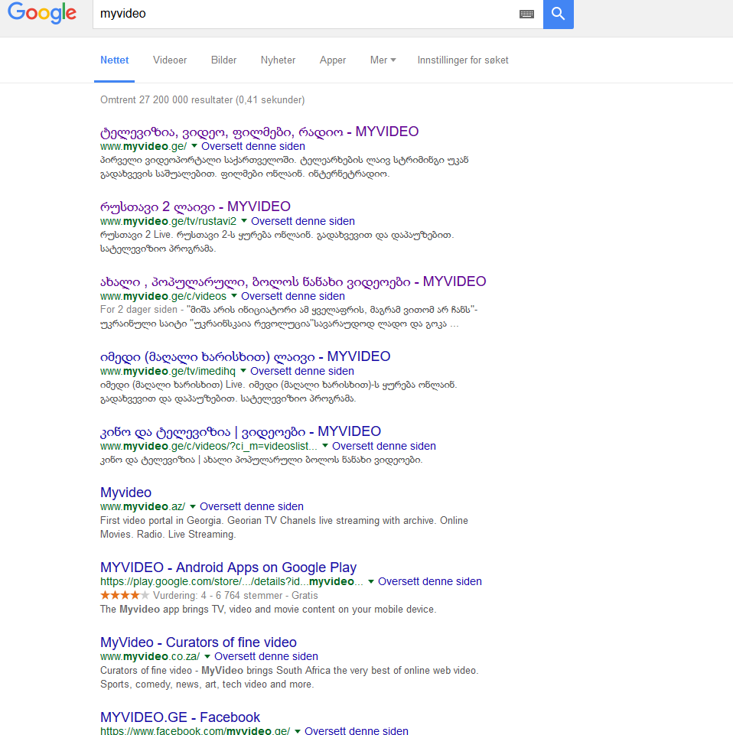The image size is (733, 735).
Task: Open the result title for myvideo.ge/tv/rustavi2
Action: point(195,207)
